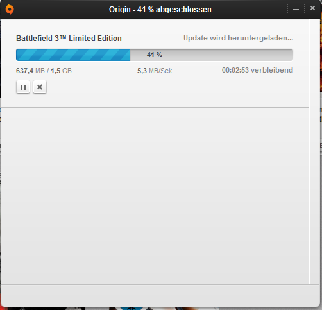Viewport: 322px width, 310px height.
Task: Click the 'Update wird heruntergeladen...' status text
Action: (238, 38)
